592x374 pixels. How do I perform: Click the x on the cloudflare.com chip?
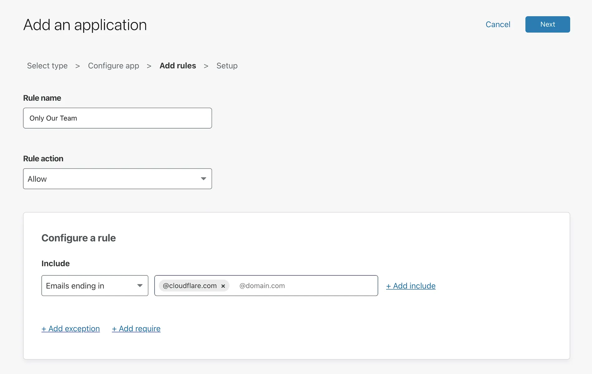[223, 286]
